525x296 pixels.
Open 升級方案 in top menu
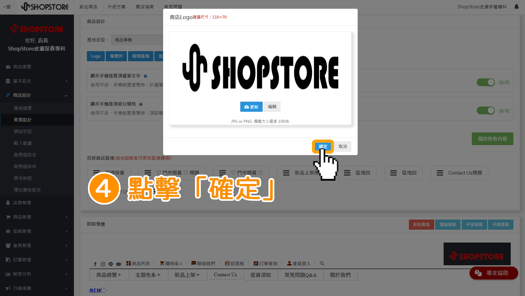click(x=116, y=7)
